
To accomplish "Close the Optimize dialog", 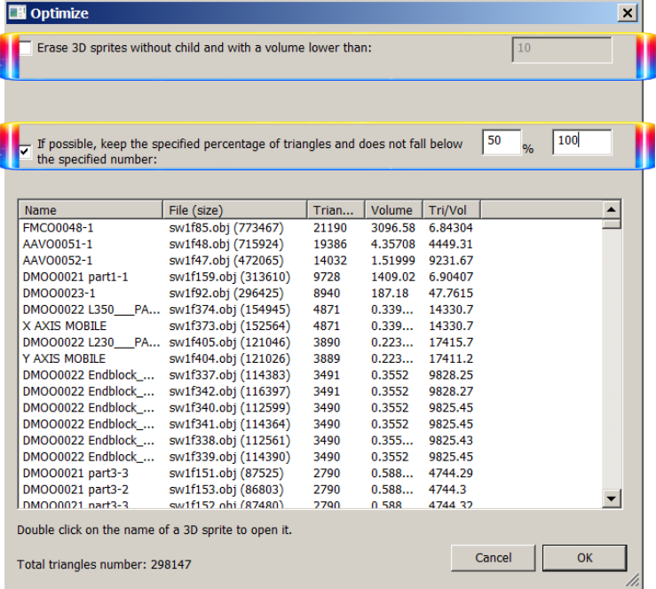I will tap(627, 13).
